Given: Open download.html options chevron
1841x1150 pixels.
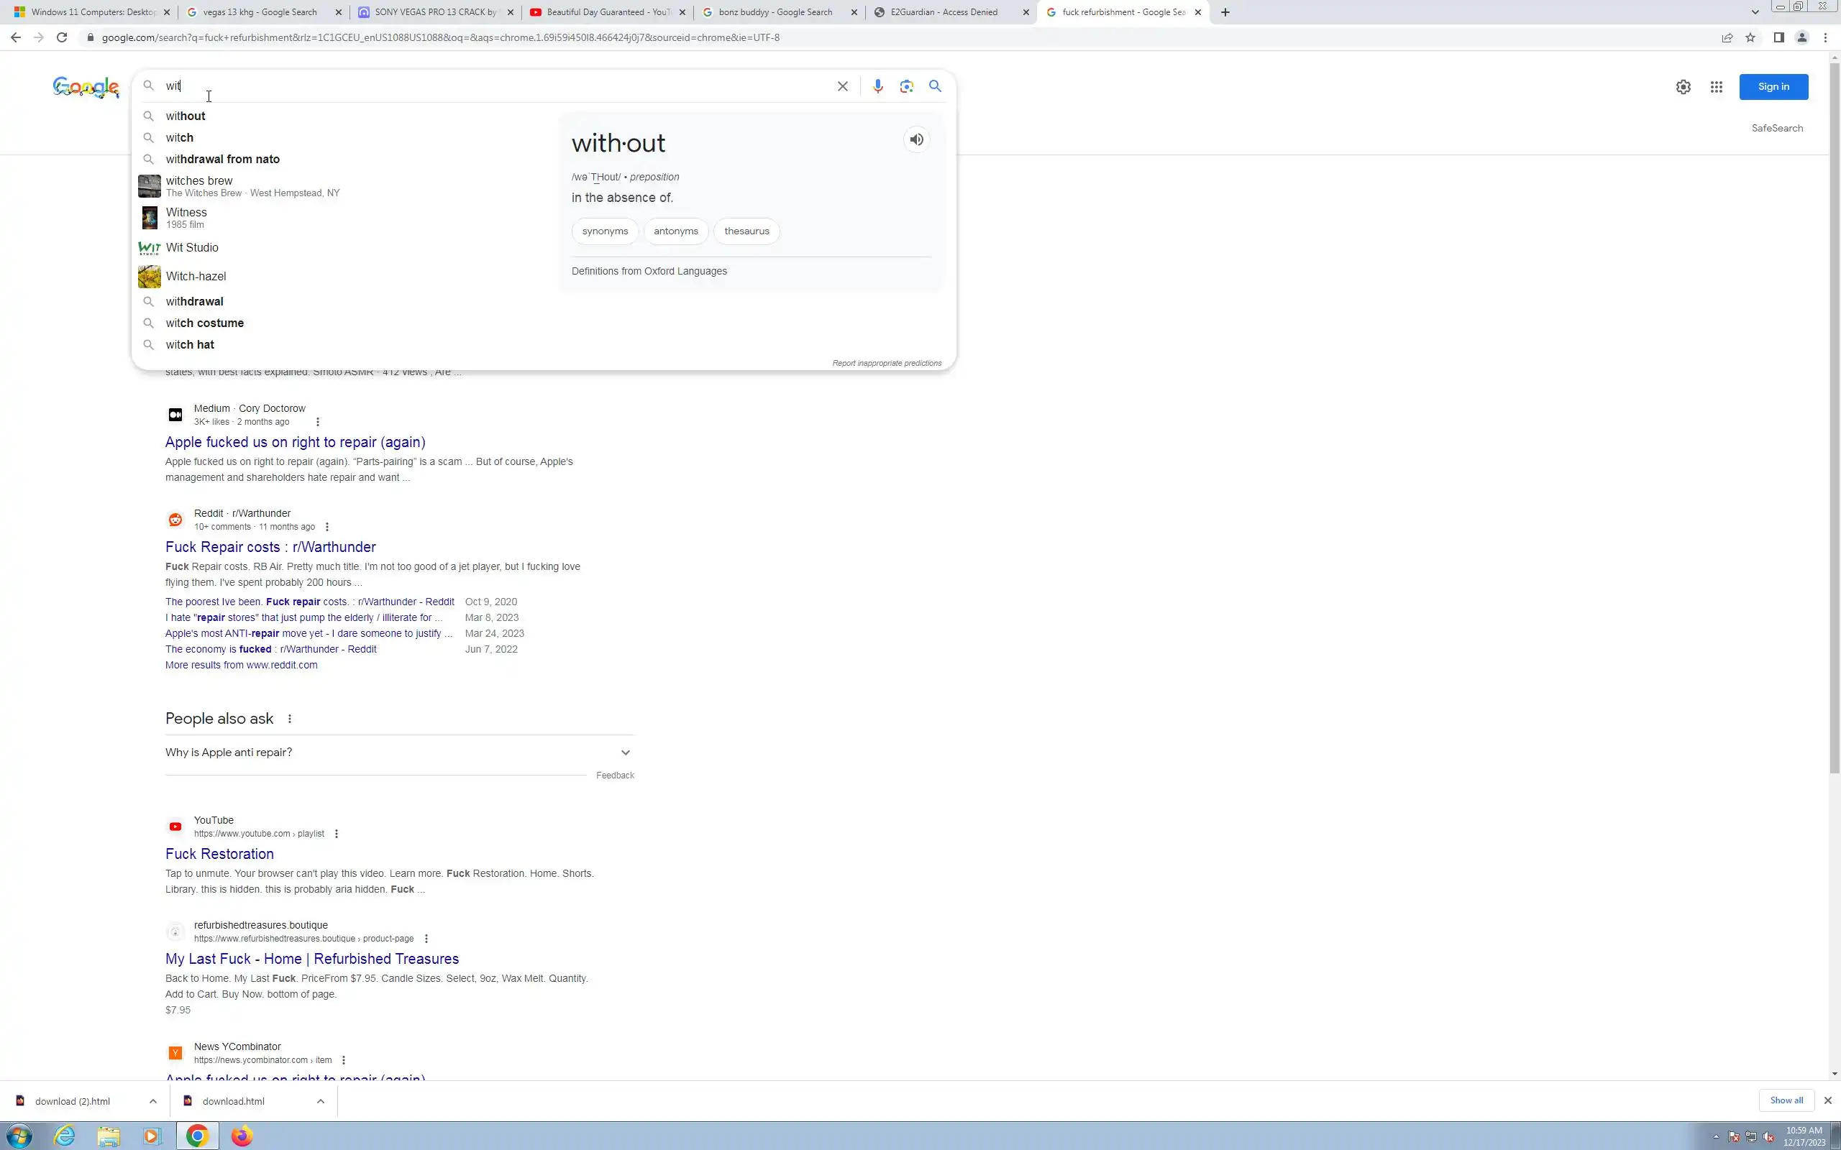Looking at the screenshot, I should coord(320,1100).
